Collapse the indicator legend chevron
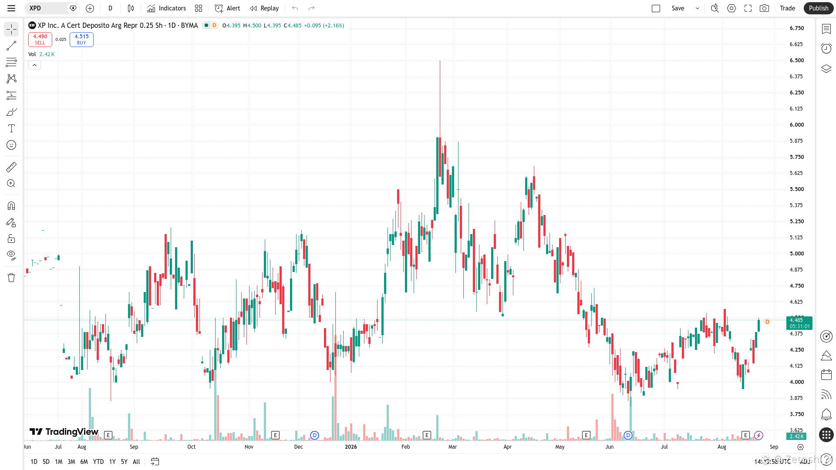The image size is (836, 470). 34,65
